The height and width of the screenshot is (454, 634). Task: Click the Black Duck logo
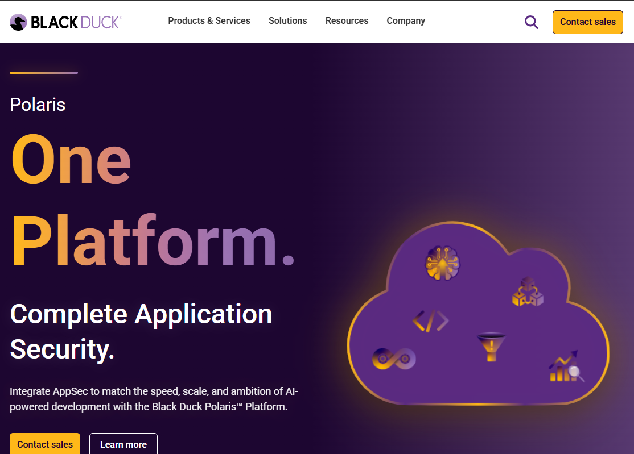tap(66, 22)
